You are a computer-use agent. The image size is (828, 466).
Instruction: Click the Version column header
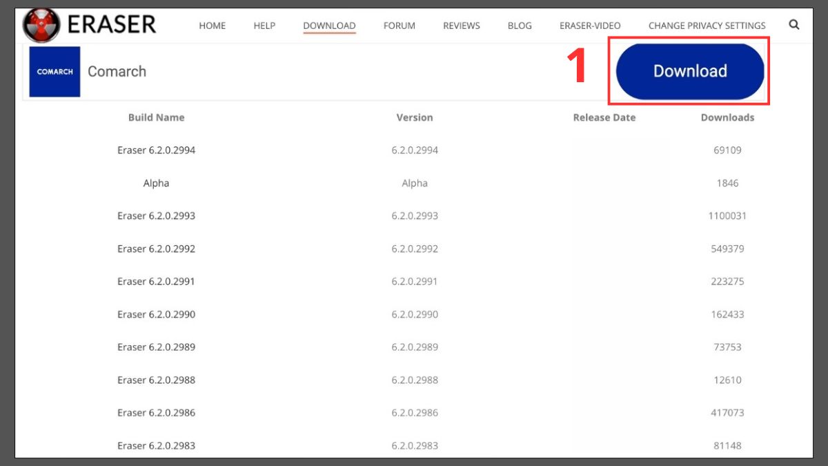click(x=415, y=117)
